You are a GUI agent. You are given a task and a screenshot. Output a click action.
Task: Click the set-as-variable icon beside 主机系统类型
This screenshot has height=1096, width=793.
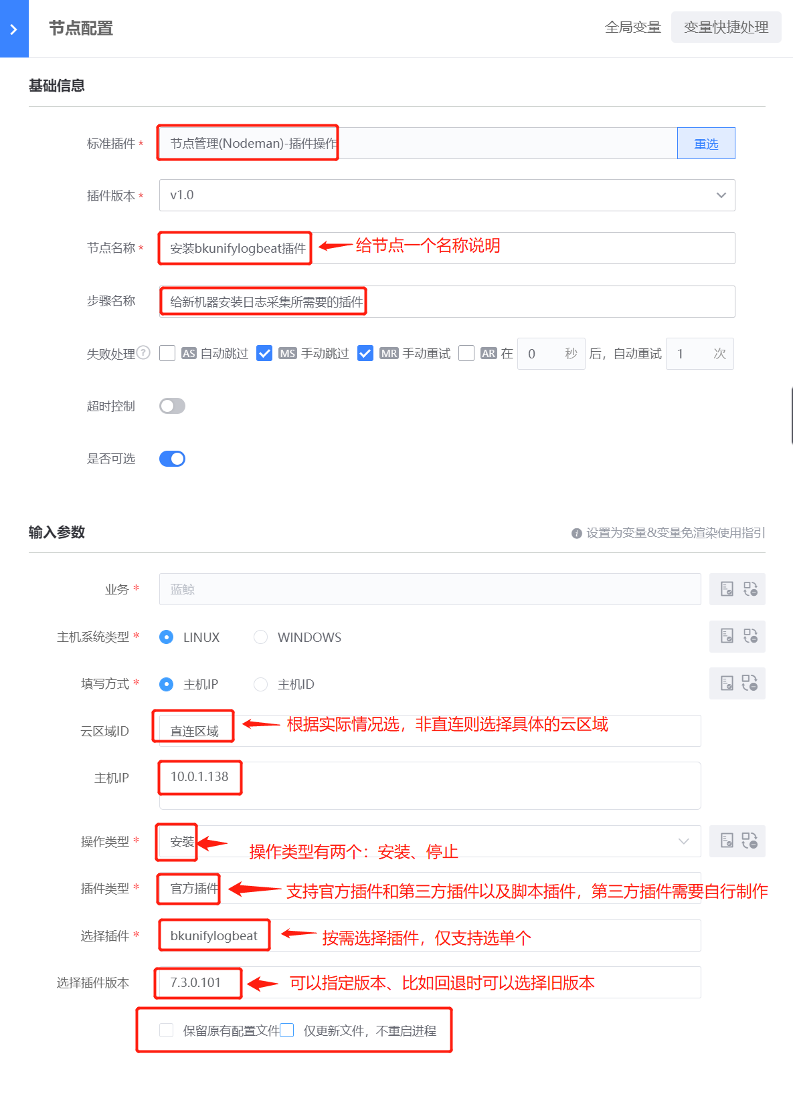[727, 636]
